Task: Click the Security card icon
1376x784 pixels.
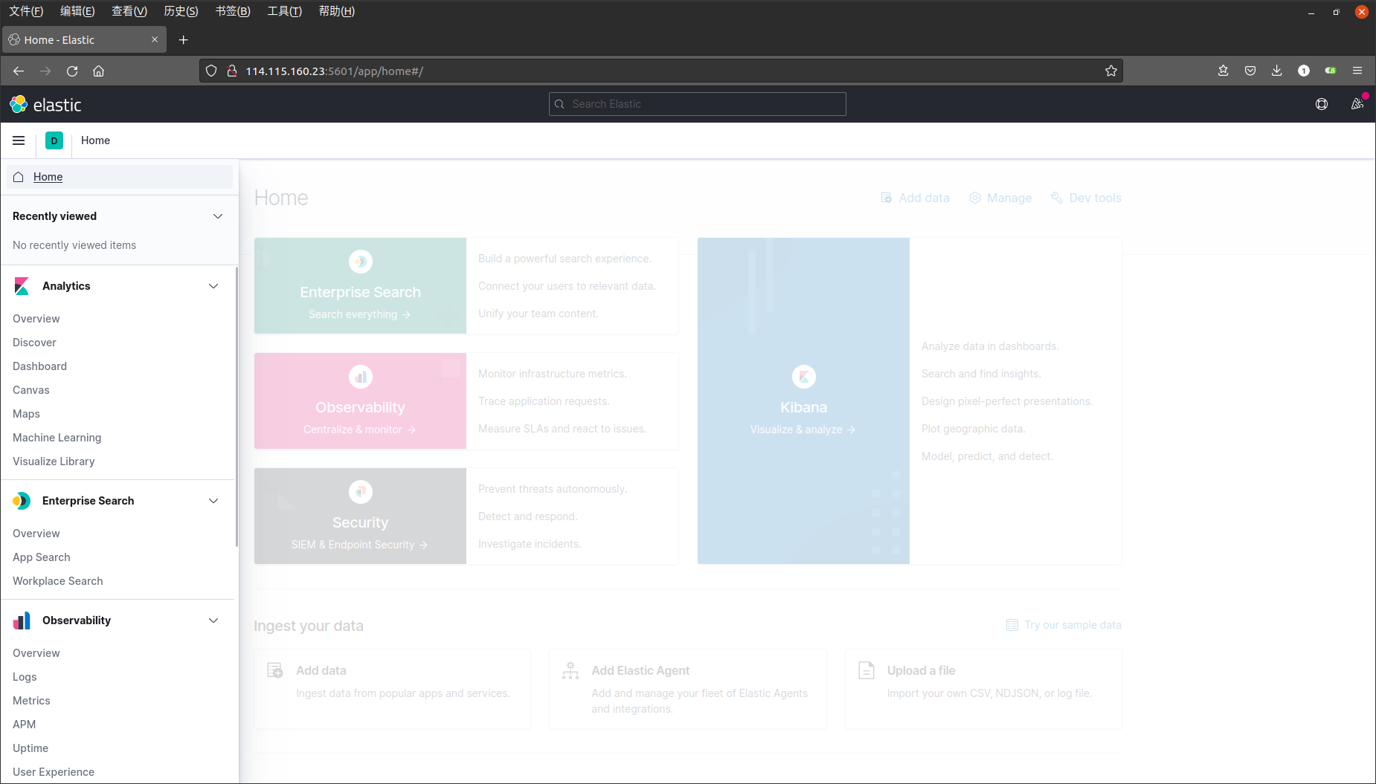Action: pos(361,492)
